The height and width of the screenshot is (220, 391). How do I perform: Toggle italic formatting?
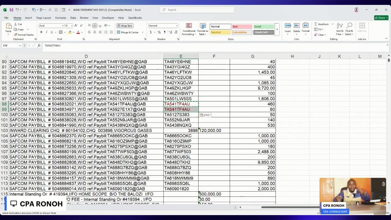(46, 32)
